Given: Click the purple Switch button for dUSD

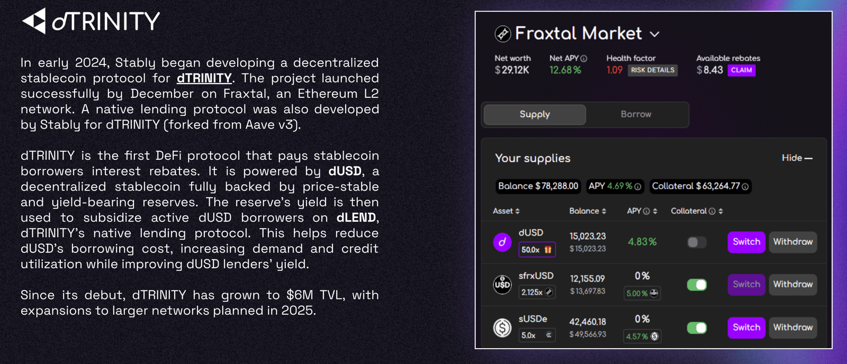Looking at the screenshot, I should (746, 242).
